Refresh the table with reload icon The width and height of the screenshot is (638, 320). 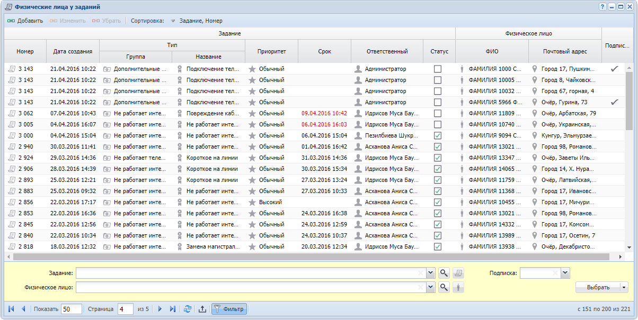click(188, 309)
